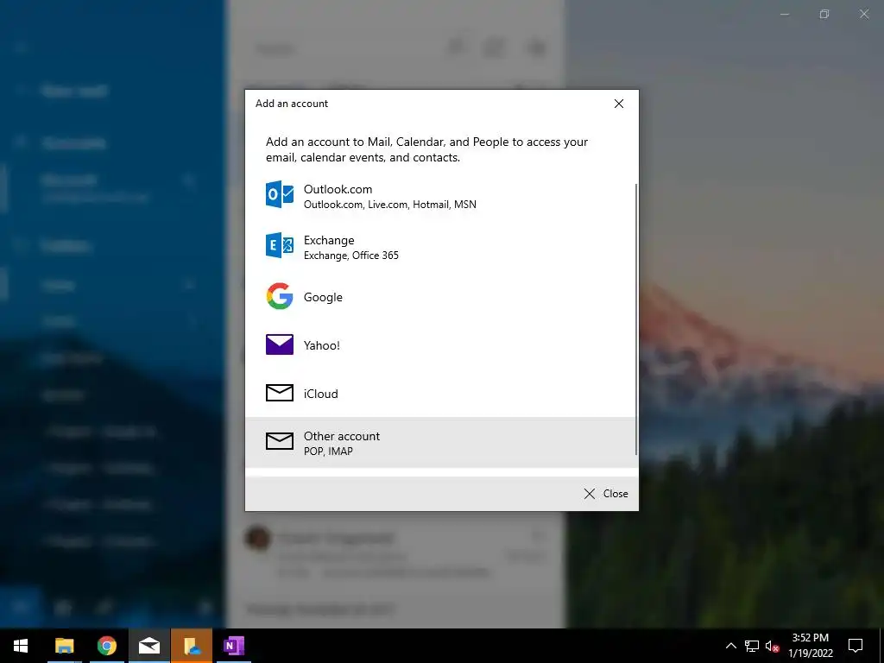
Task: Select the Outlook.com account option
Action: [441, 196]
